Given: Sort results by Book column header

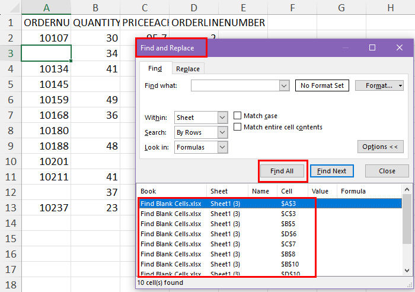Looking at the screenshot, I should (x=171, y=191).
